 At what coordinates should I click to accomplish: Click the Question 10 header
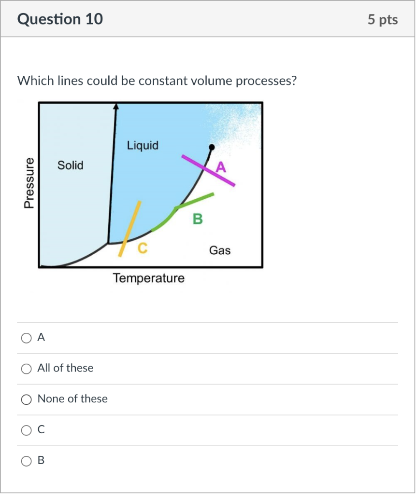tap(59, 19)
